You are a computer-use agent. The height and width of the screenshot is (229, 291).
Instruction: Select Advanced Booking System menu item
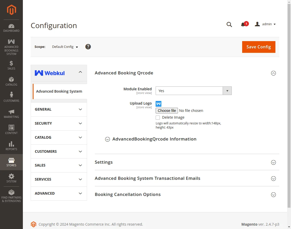pyautogui.click(x=59, y=91)
